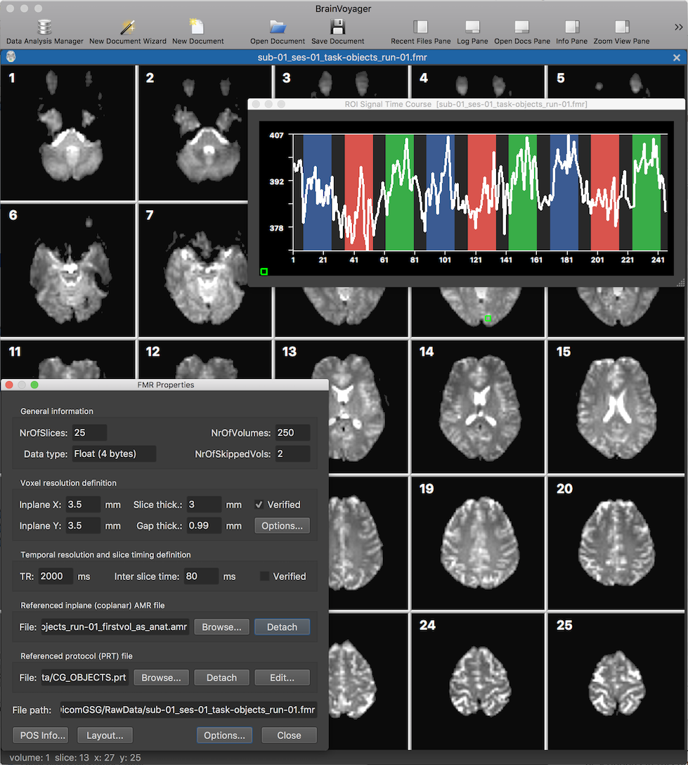Enable Verified checkbox for slice timing

(x=265, y=576)
